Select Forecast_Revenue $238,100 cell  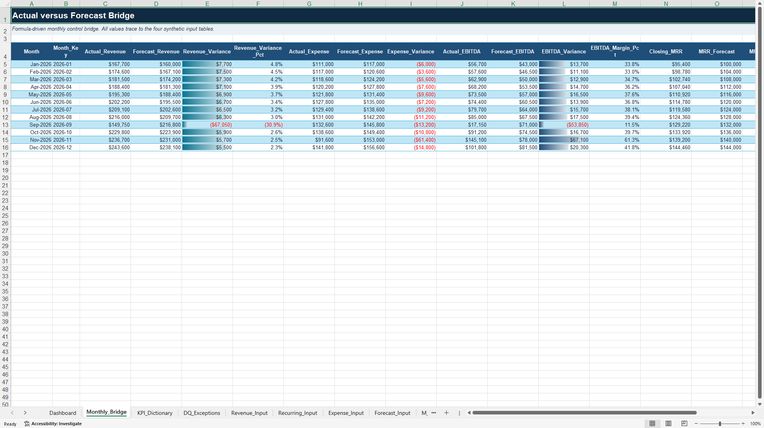pyautogui.click(x=156, y=147)
